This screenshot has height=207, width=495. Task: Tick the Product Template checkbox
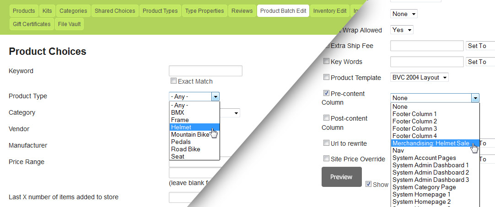[327, 77]
